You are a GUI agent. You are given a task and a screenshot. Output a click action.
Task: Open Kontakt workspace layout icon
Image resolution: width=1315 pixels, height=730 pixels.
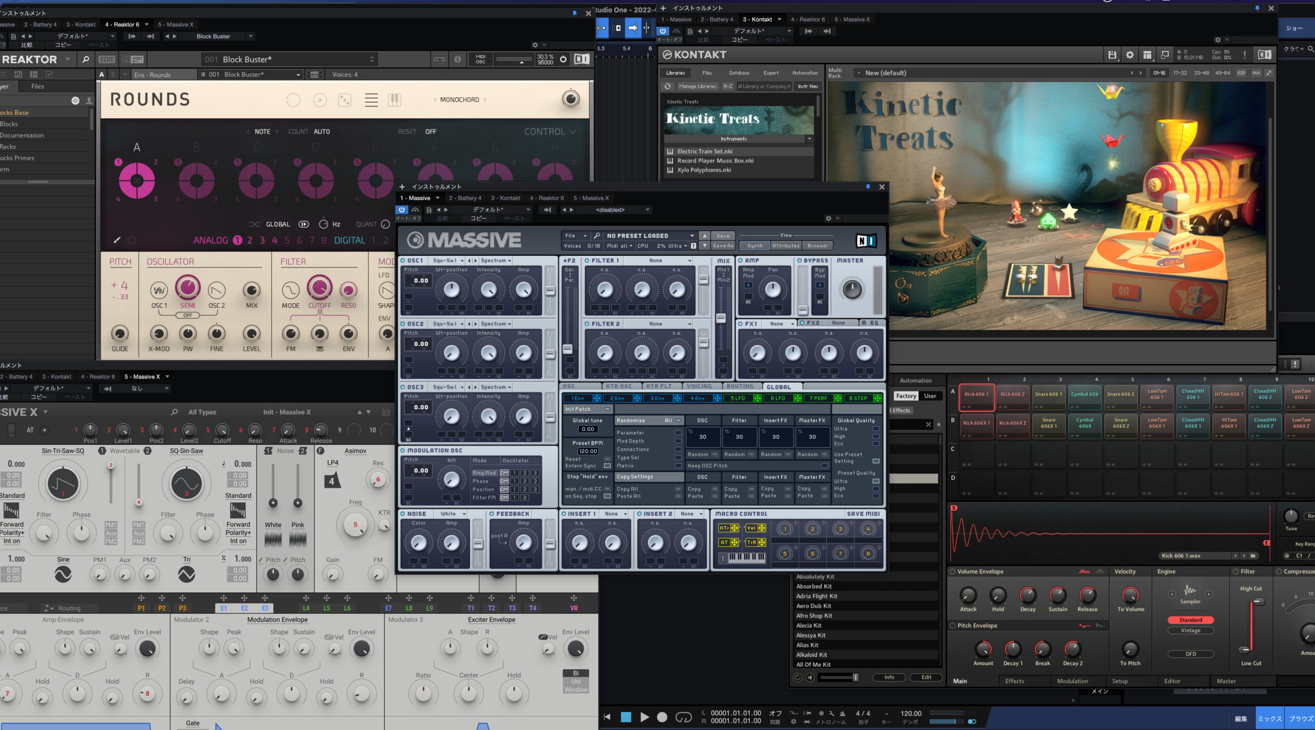click(x=1147, y=55)
